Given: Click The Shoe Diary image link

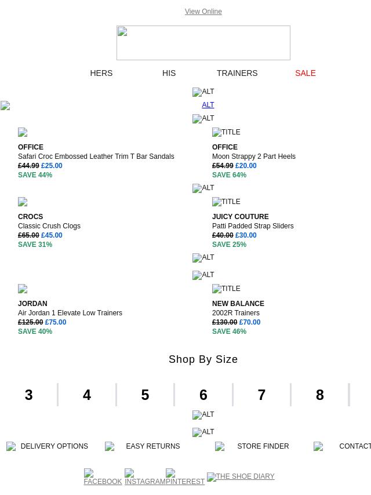Looking at the screenshot, I should coord(241,476).
